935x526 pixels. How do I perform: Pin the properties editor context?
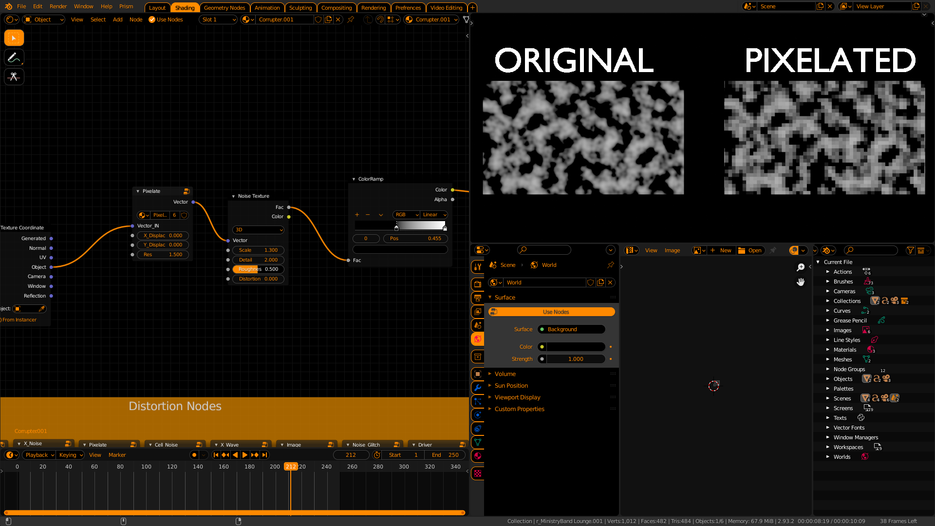(611, 265)
